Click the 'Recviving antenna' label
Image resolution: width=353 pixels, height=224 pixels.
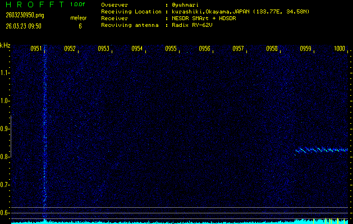tap(130, 25)
